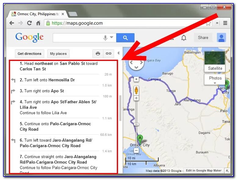Pan map right with pan control

point(142,62)
